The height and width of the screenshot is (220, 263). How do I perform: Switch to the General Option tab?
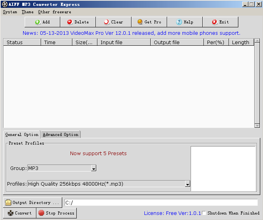pyautogui.click(x=22, y=134)
